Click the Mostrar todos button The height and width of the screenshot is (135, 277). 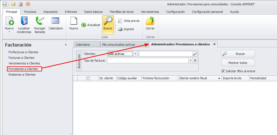[238, 63]
